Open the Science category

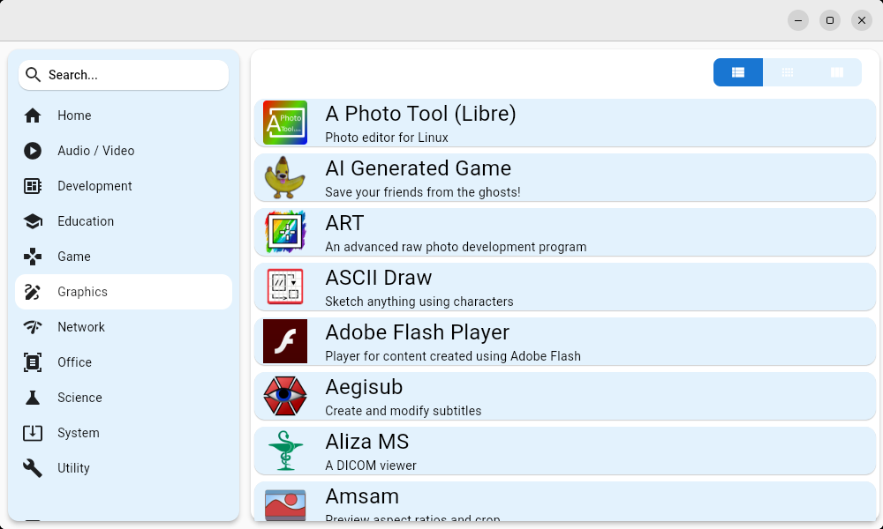coord(124,398)
